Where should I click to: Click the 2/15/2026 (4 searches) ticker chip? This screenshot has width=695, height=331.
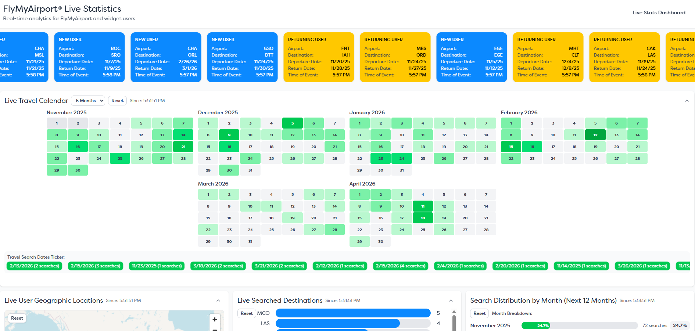[400, 266]
